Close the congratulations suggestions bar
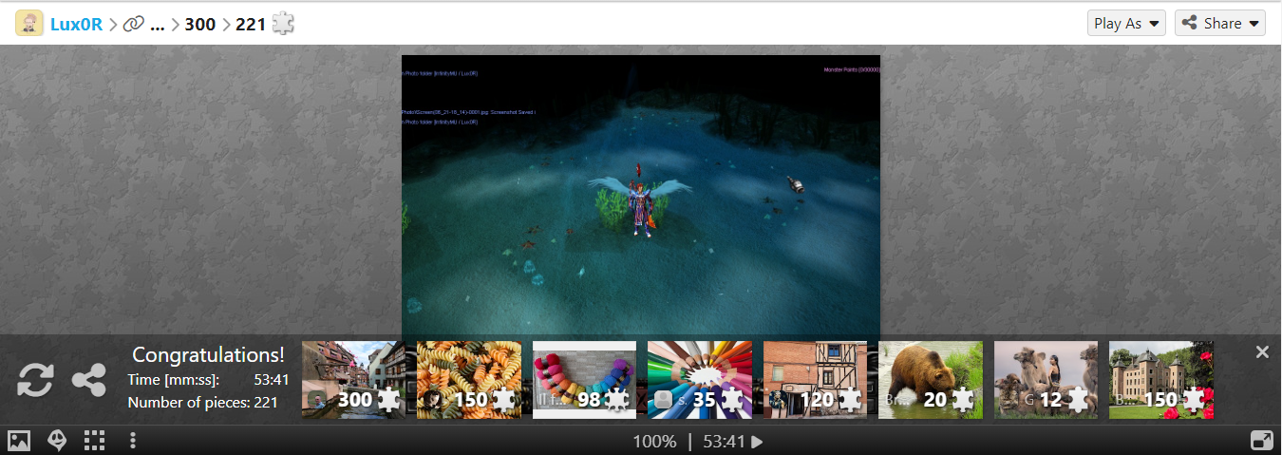Viewport: 1282px width, 455px height. [x=1262, y=352]
